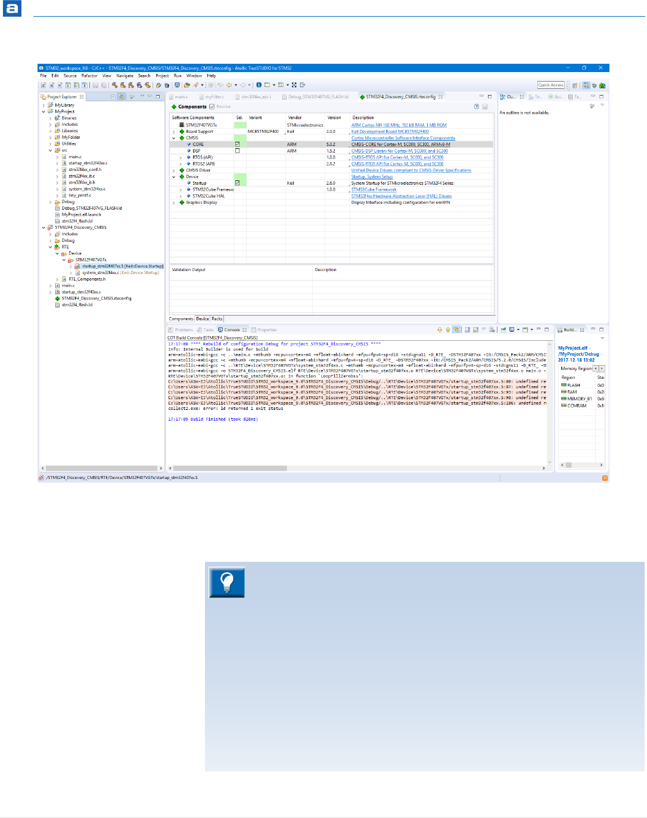This screenshot has width=647, height=818.
Task: Collapse the src folder in MyProject
Action: pos(51,150)
